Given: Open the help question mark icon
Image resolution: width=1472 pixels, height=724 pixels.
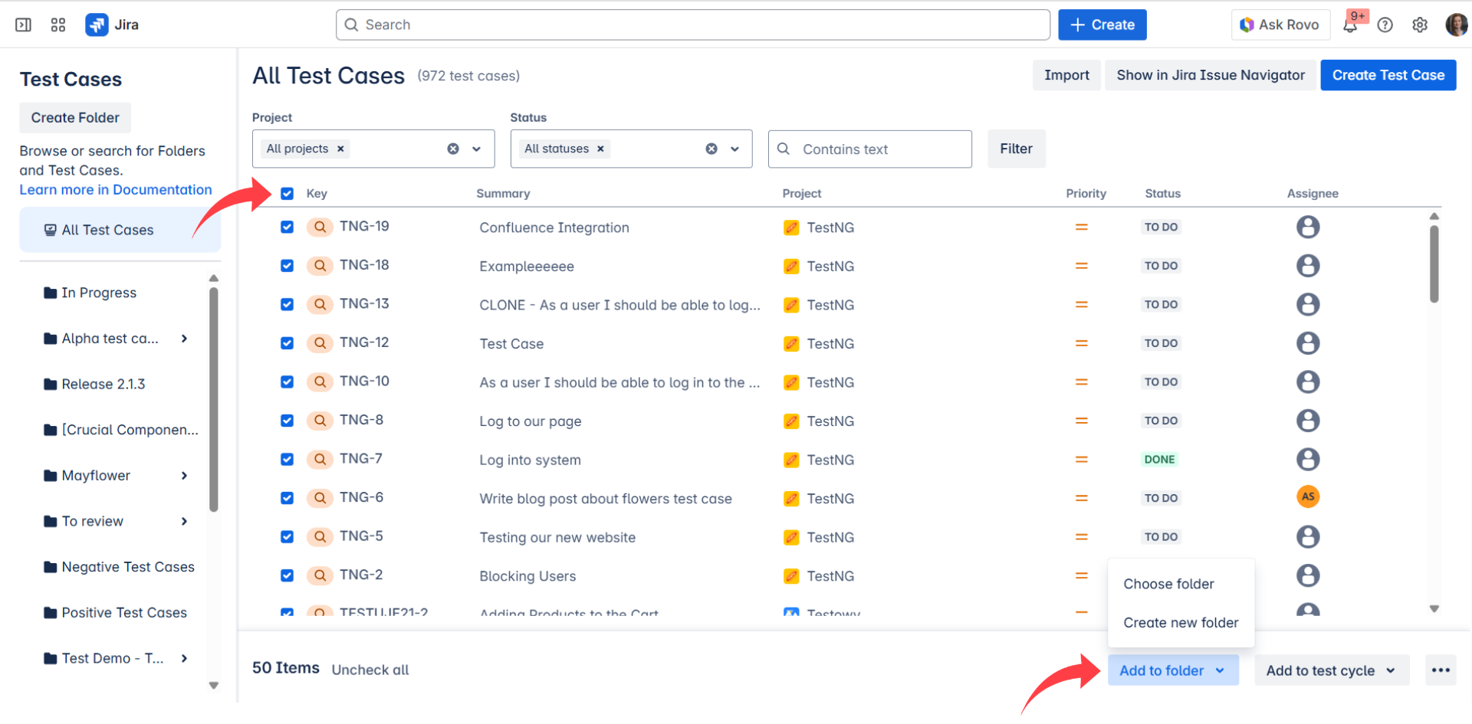Looking at the screenshot, I should 1385,25.
